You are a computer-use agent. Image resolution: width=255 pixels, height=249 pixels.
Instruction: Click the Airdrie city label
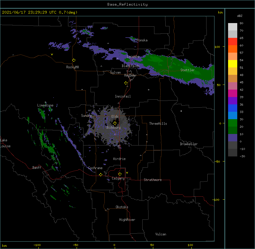coord(119,159)
